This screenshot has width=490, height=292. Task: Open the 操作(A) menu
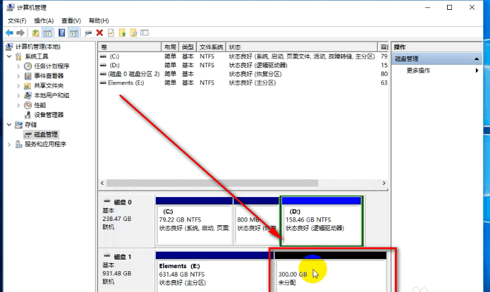pos(44,21)
